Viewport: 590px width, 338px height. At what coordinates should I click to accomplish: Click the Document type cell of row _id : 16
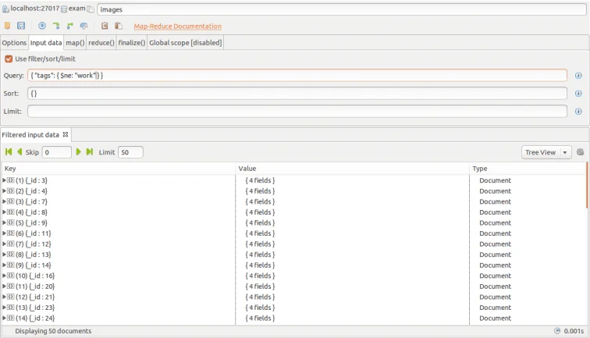coord(495,276)
